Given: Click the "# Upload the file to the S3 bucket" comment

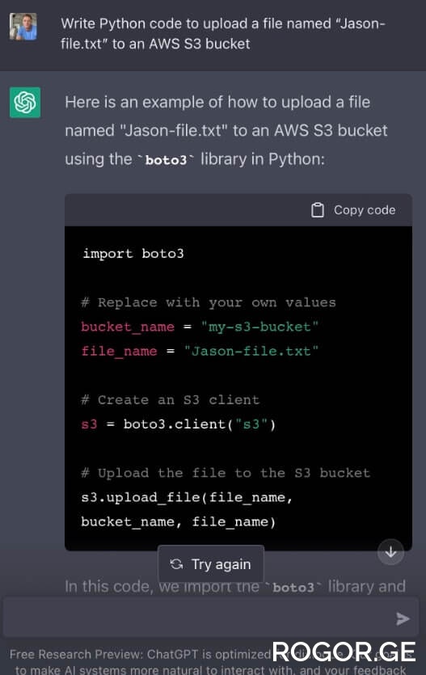Looking at the screenshot, I should coord(226,473).
